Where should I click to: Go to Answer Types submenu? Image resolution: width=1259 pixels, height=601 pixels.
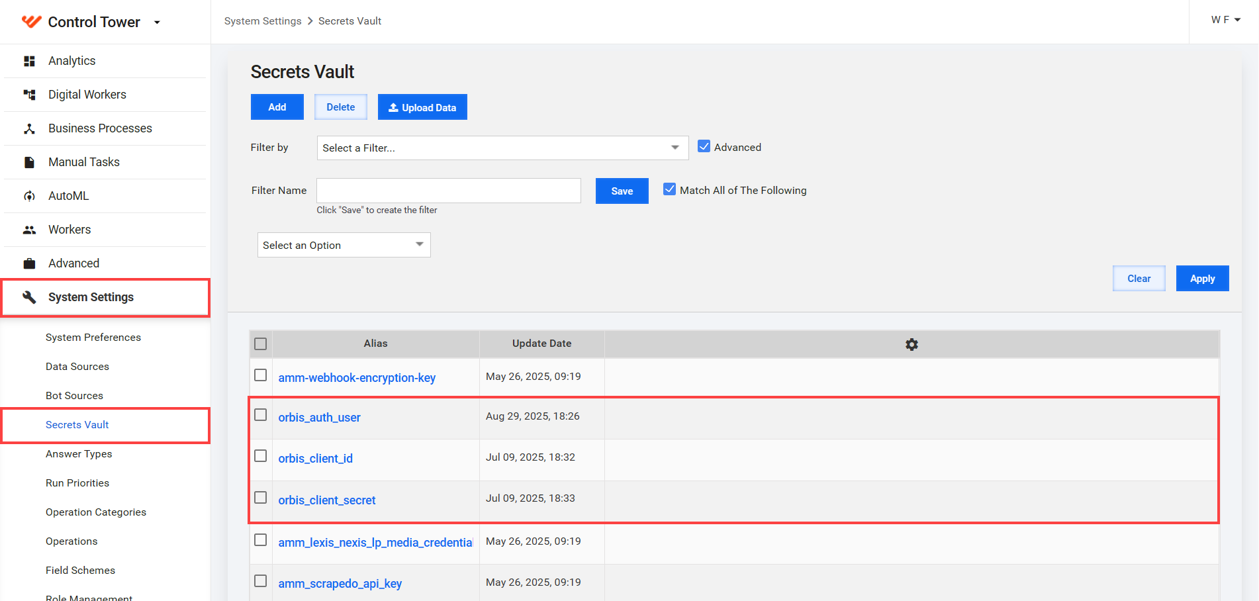click(79, 454)
